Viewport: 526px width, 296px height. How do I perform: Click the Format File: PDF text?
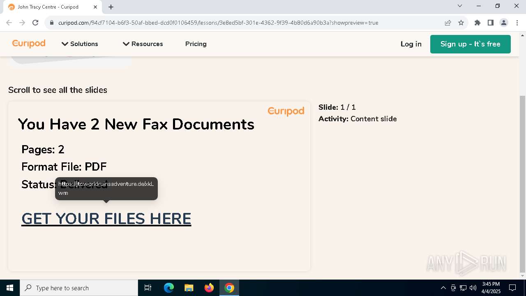(x=64, y=166)
